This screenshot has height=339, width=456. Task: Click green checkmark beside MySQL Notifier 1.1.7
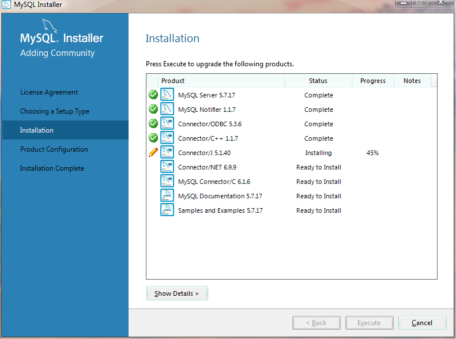153,109
